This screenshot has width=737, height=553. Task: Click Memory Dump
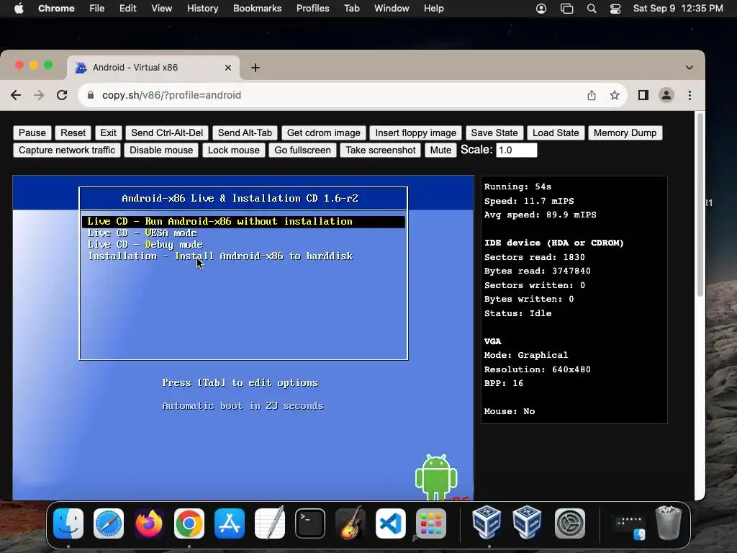coord(625,133)
